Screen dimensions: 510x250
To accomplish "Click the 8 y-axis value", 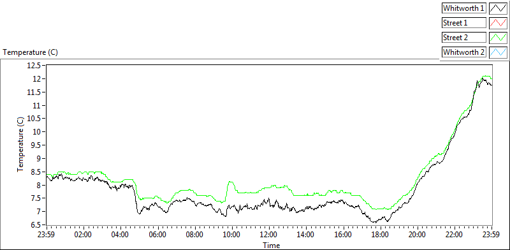I will [x=39, y=185].
